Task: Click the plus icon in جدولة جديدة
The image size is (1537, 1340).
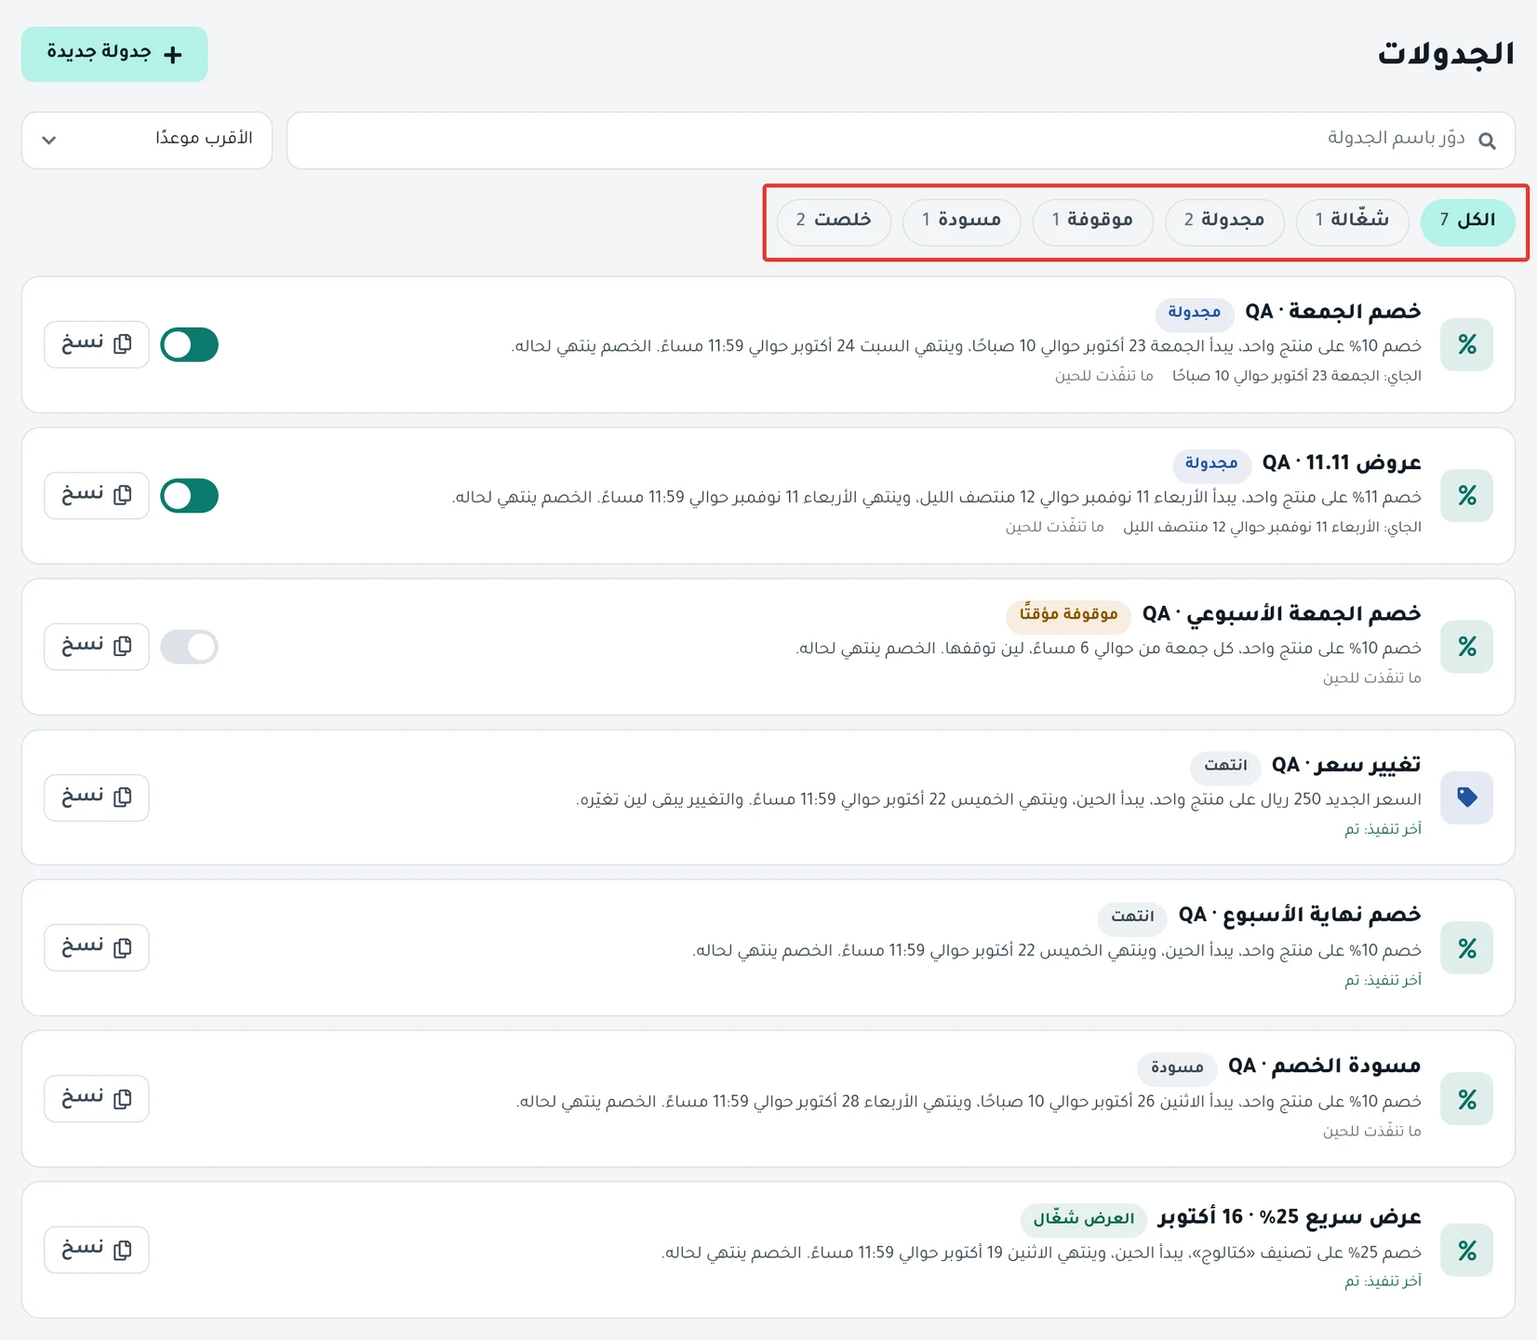Action: coord(172,54)
